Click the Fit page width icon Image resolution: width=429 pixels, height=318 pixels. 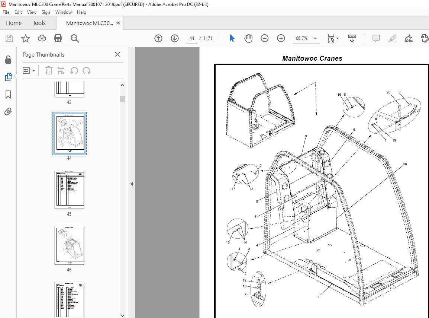[331, 38]
